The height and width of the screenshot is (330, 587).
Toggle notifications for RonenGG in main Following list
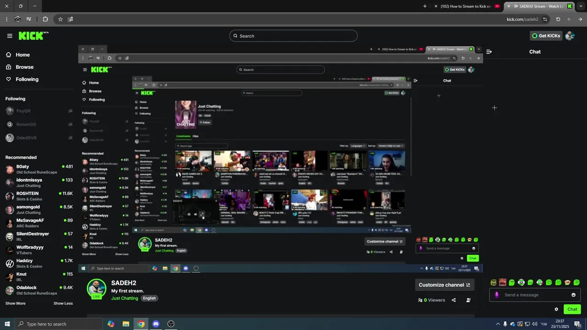click(x=70, y=124)
